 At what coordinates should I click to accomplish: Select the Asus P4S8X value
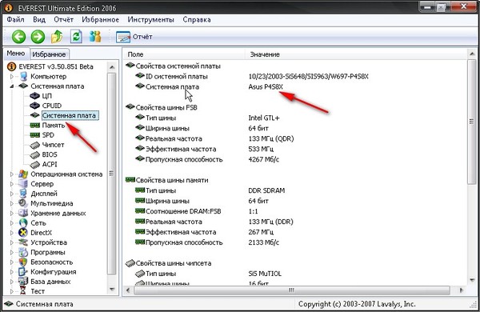click(266, 86)
